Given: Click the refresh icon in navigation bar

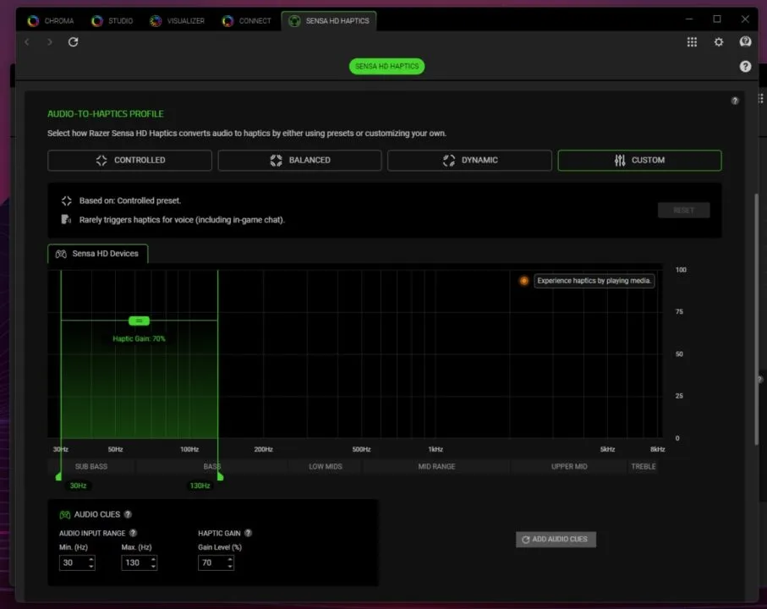Looking at the screenshot, I should [74, 41].
